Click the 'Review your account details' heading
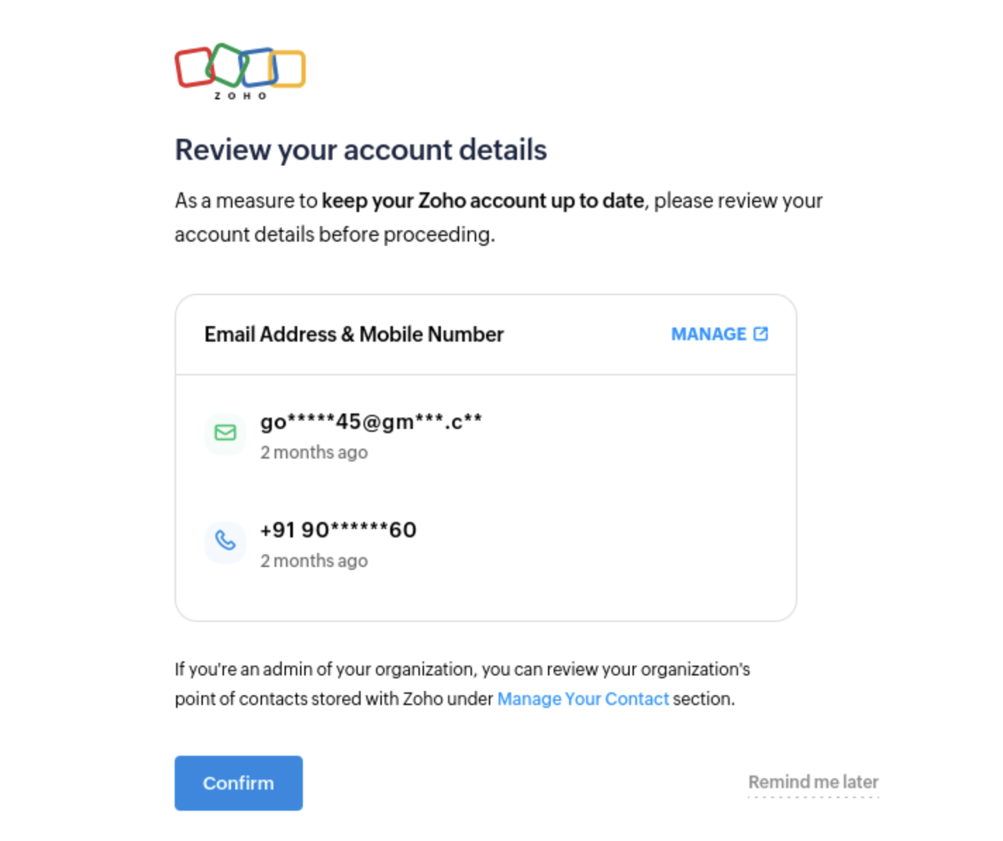The width and height of the screenshot is (1003, 841). (x=361, y=150)
